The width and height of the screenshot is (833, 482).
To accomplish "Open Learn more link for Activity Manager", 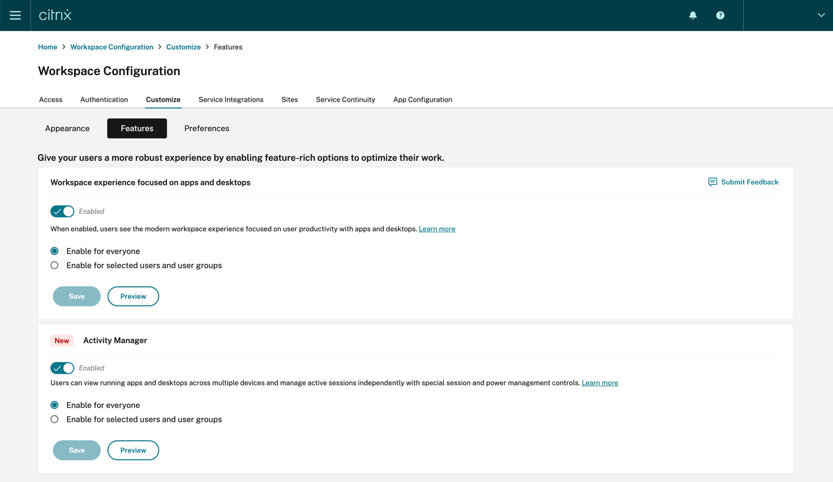I will 599,383.
